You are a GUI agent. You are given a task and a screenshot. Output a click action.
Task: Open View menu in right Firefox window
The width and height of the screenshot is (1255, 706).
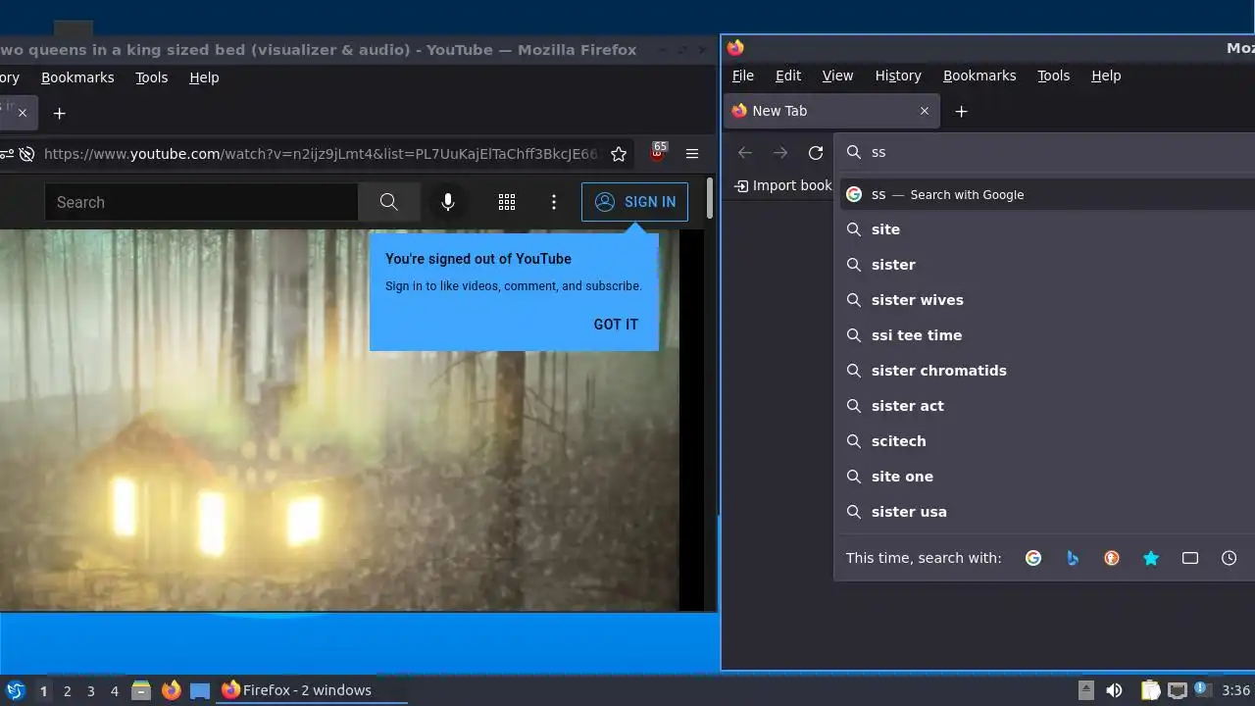pos(837,76)
